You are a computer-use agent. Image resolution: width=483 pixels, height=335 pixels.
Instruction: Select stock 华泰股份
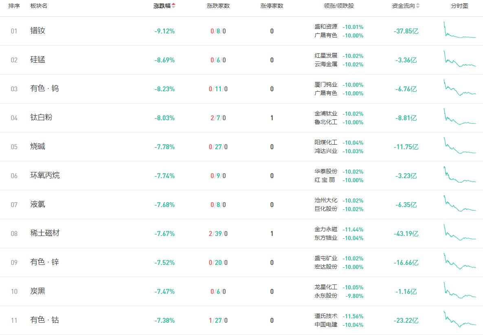(x=326, y=172)
